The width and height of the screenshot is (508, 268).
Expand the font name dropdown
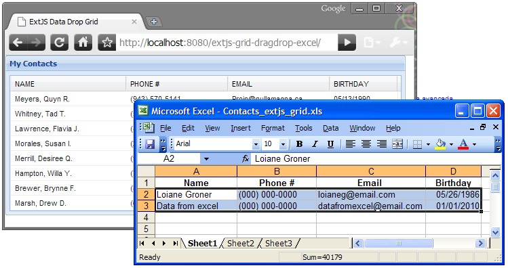(256, 144)
